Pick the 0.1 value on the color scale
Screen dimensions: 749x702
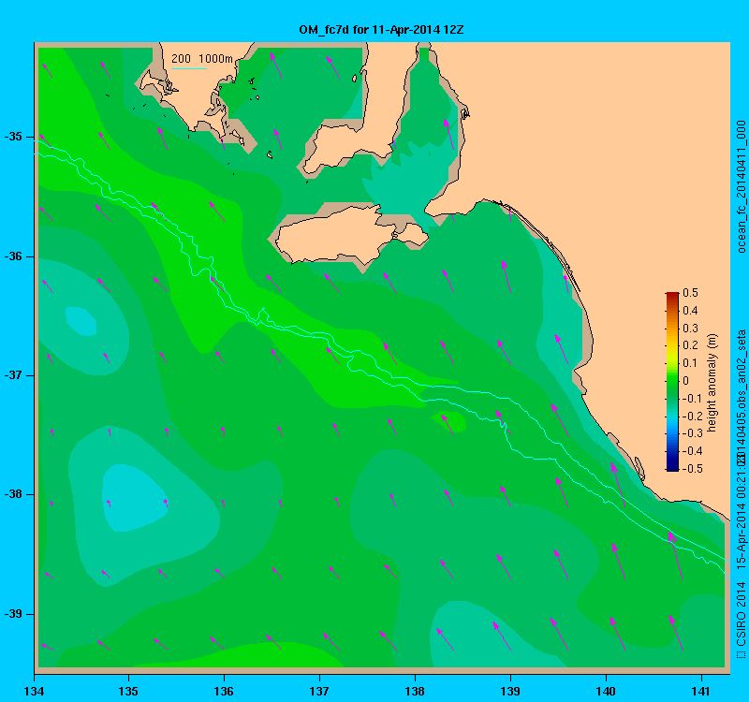pyautogui.click(x=690, y=363)
